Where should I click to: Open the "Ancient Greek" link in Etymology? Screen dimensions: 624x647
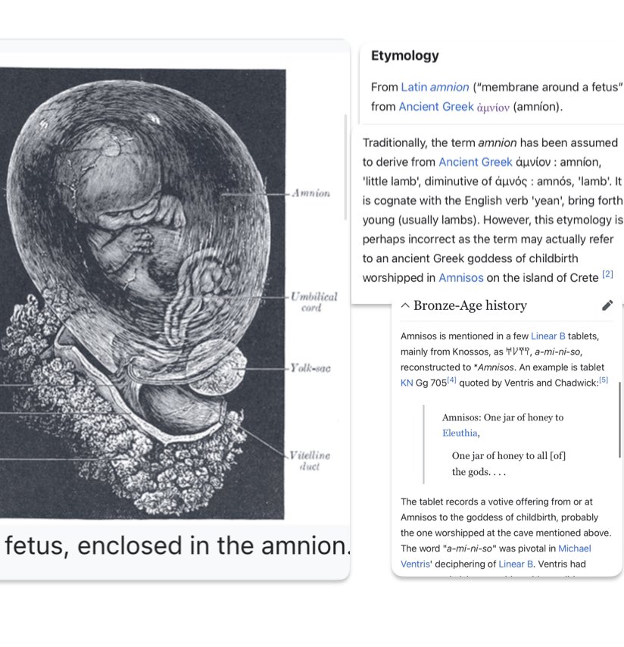[x=436, y=107]
